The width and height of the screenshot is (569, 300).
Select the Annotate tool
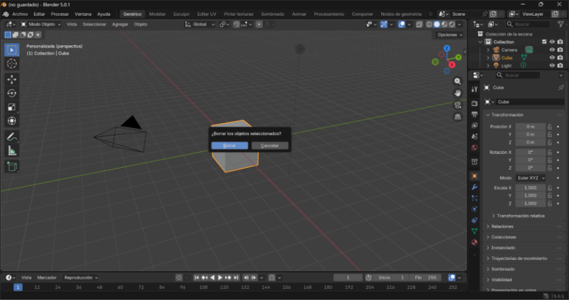[12, 137]
